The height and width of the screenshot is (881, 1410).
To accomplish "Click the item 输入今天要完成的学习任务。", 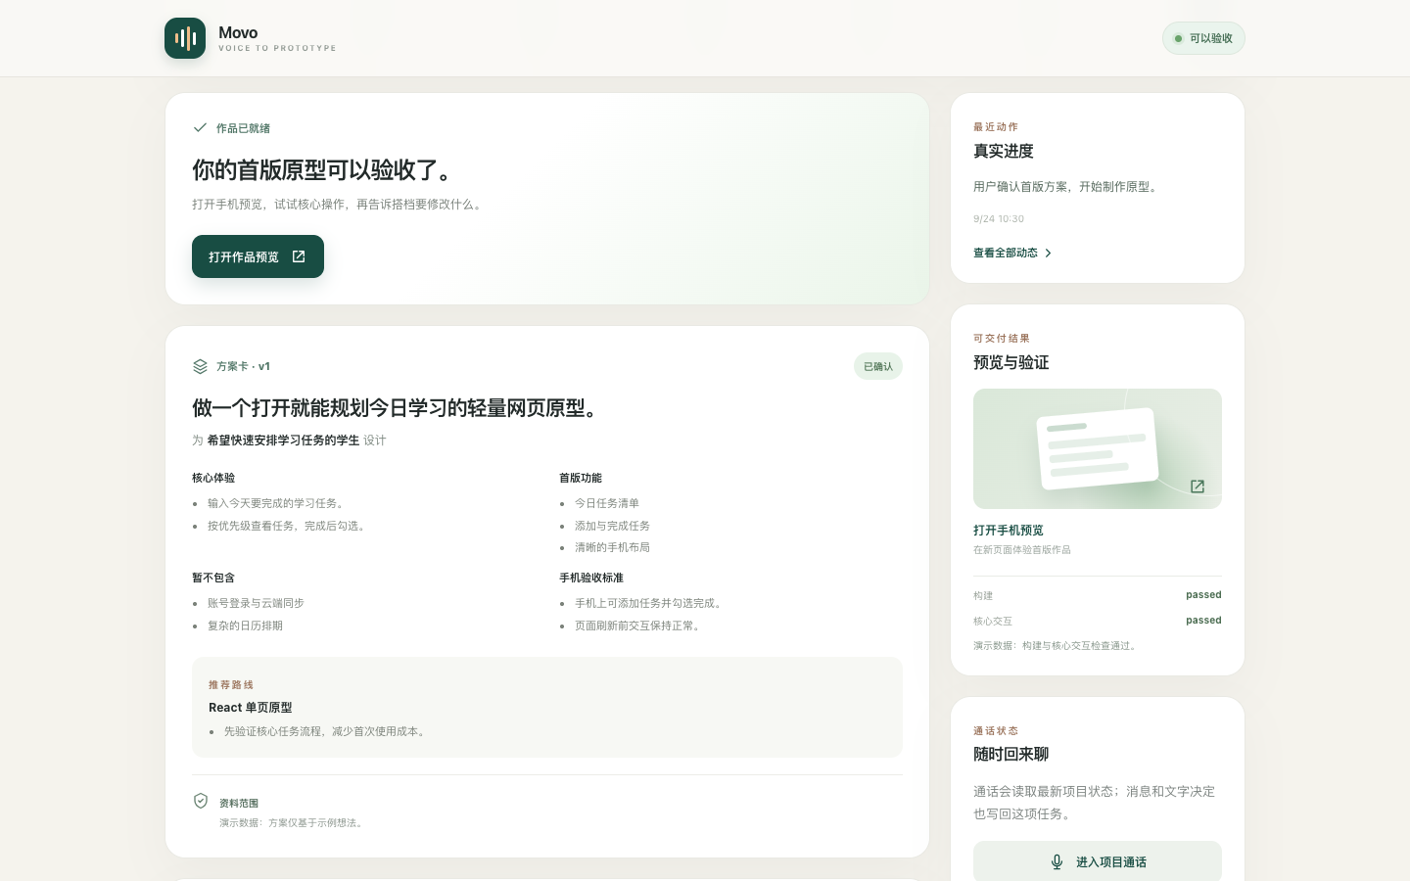I will pos(278,503).
